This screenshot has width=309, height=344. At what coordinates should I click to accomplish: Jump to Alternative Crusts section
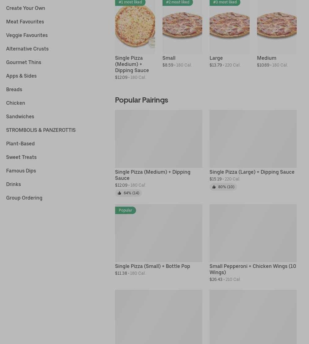coord(27,49)
